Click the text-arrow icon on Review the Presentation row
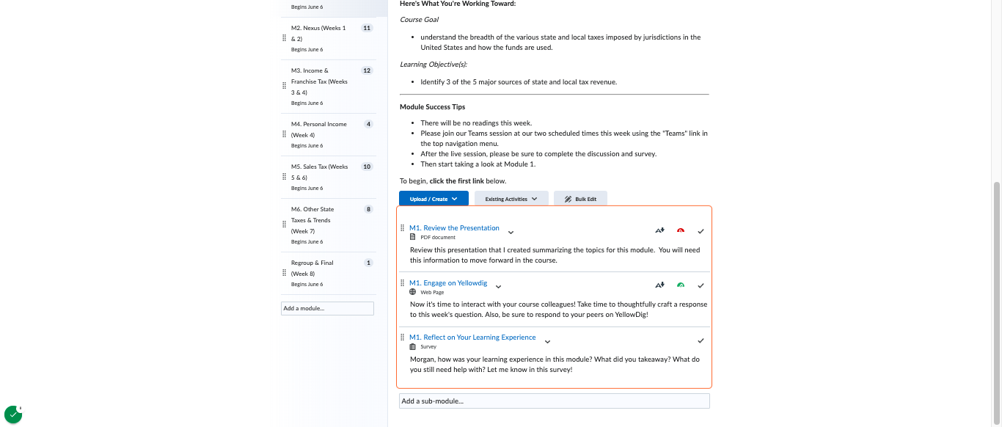The height and width of the screenshot is (427, 1002). pyautogui.click(x=659, y=230)
